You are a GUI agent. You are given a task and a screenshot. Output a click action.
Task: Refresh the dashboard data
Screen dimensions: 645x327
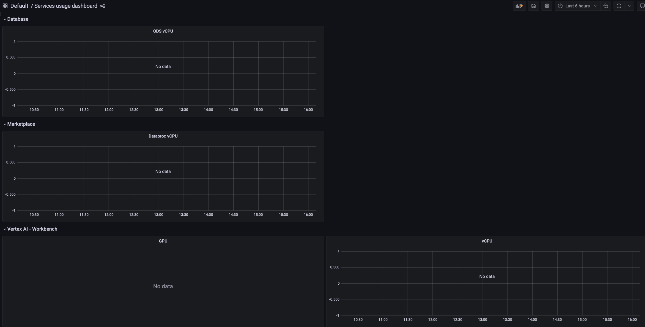tap(619, 6)
